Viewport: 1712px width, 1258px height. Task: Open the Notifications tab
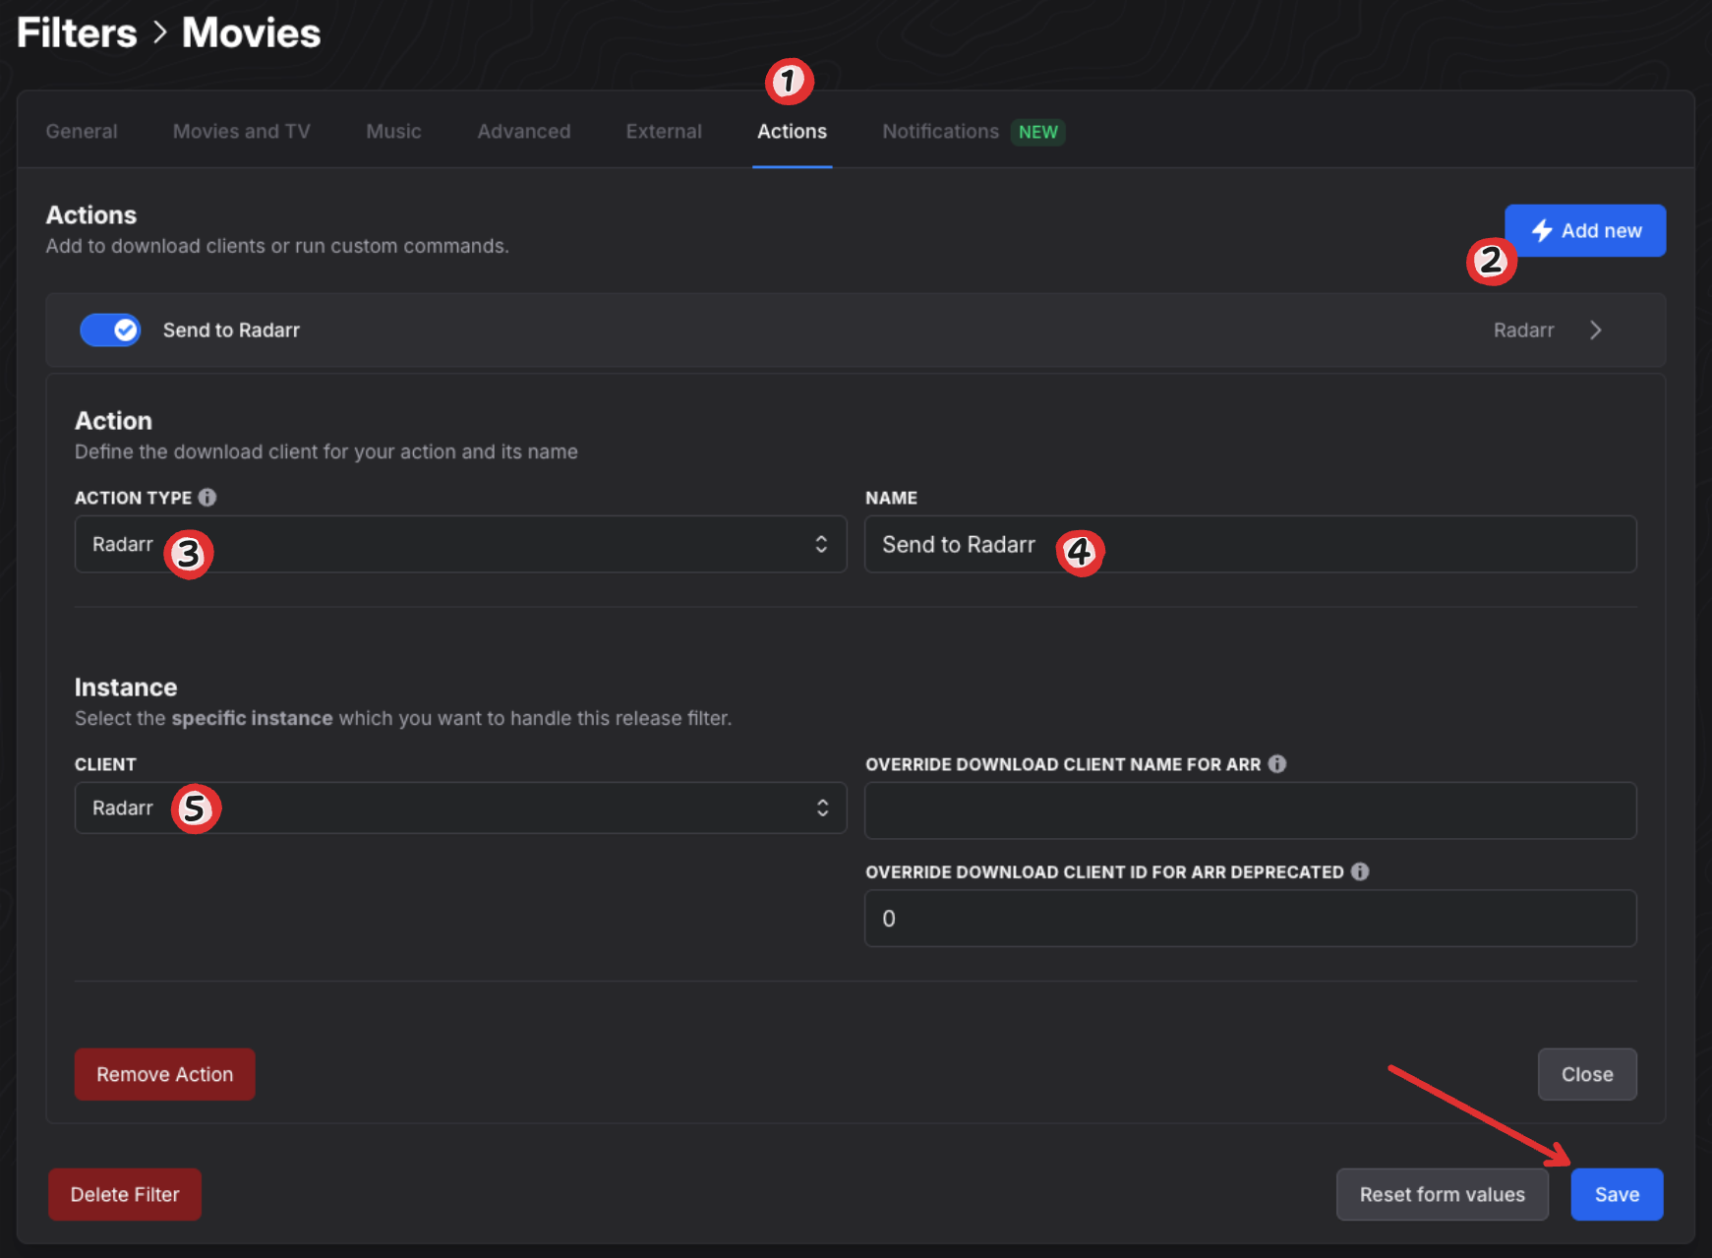coord(940,132)
